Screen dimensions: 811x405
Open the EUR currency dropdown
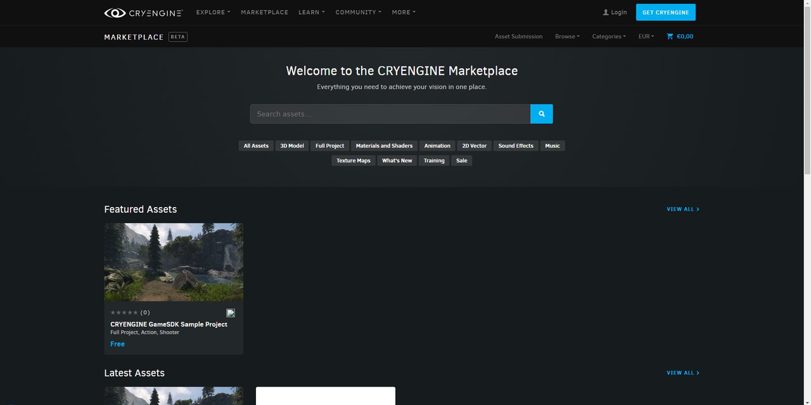coord(646,36)
